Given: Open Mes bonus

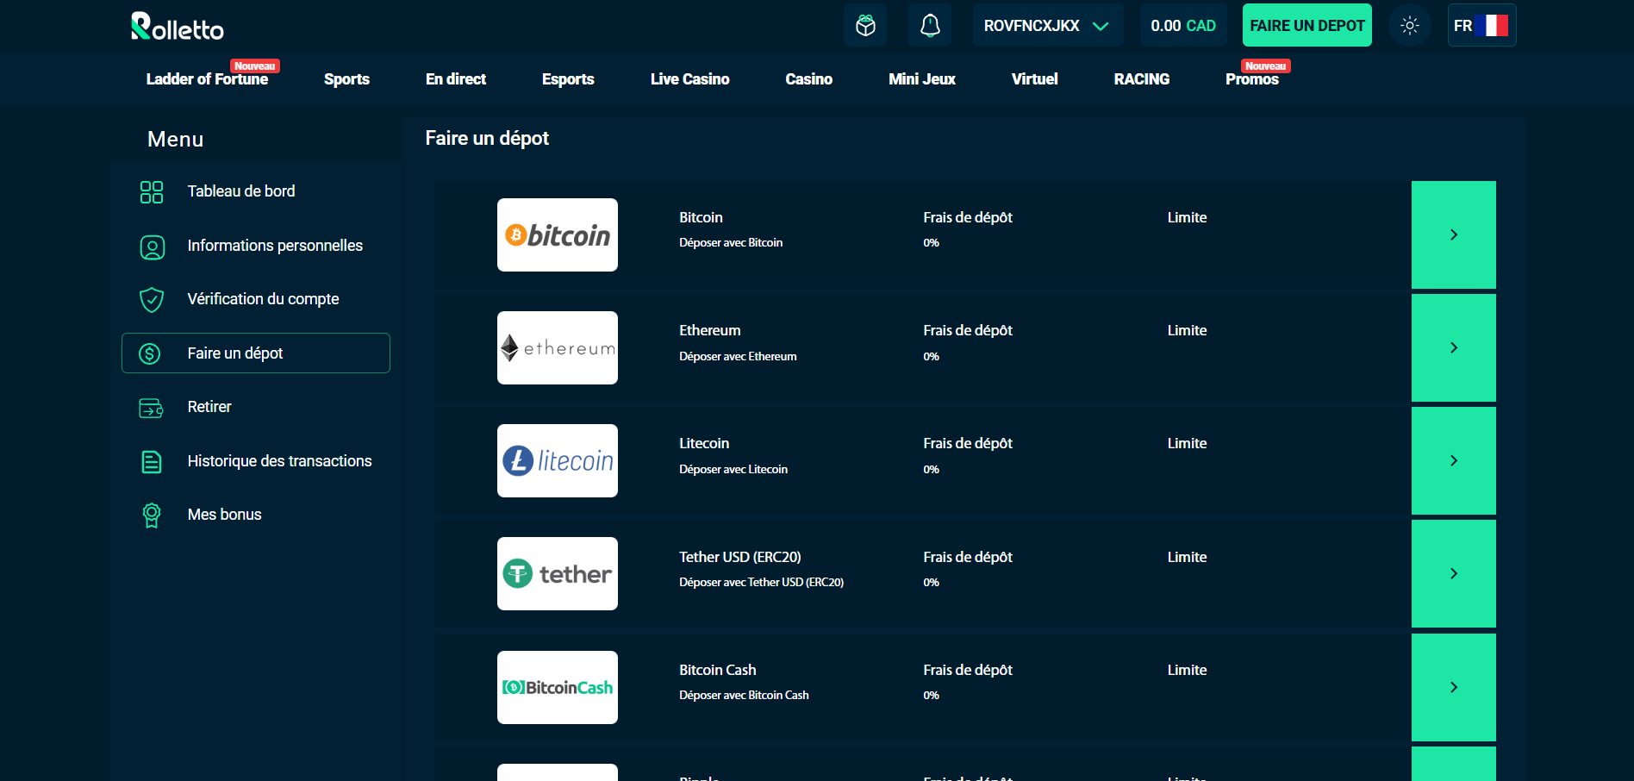Looking at the screenshot, I should [224, 515].
